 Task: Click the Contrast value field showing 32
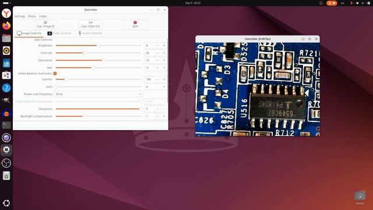tap(149, 53)
